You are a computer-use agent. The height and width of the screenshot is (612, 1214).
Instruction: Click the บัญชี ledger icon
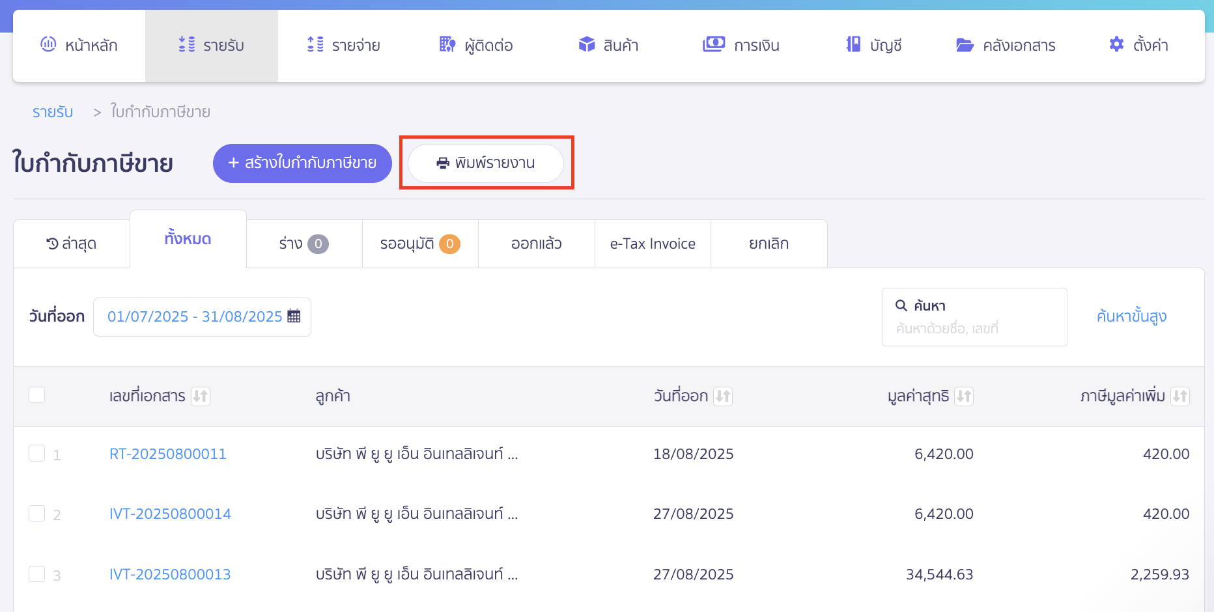[851, 44]
